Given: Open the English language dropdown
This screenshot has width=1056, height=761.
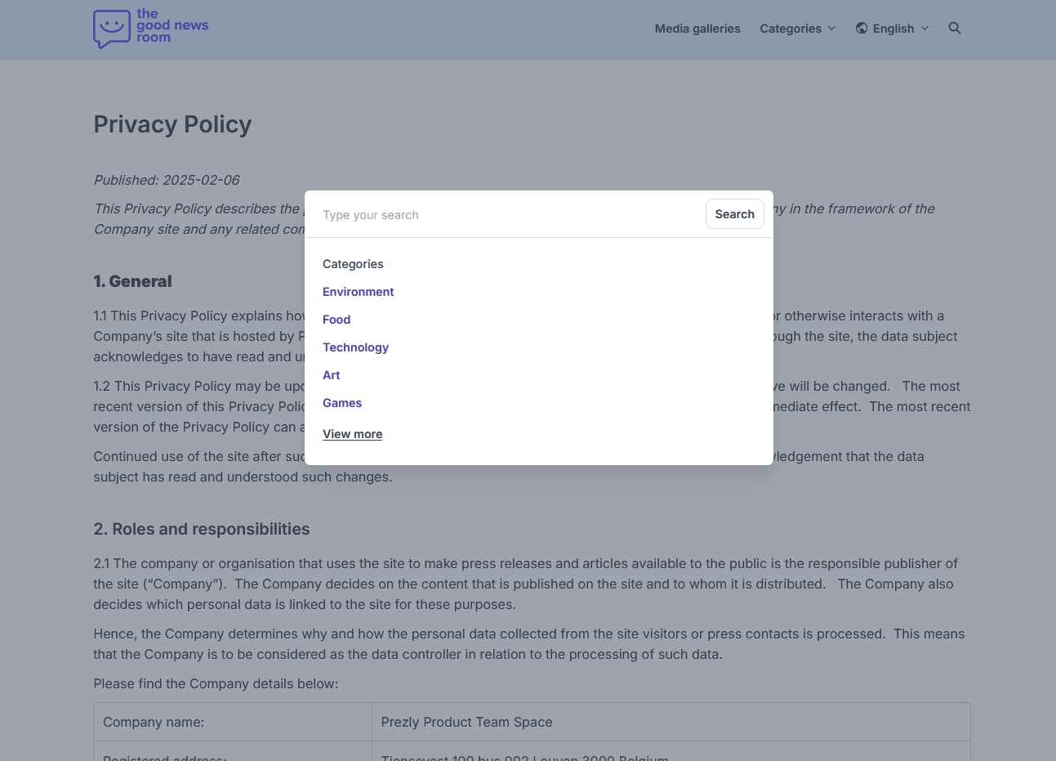Looking at the screenshot, I should pos(893,29).
